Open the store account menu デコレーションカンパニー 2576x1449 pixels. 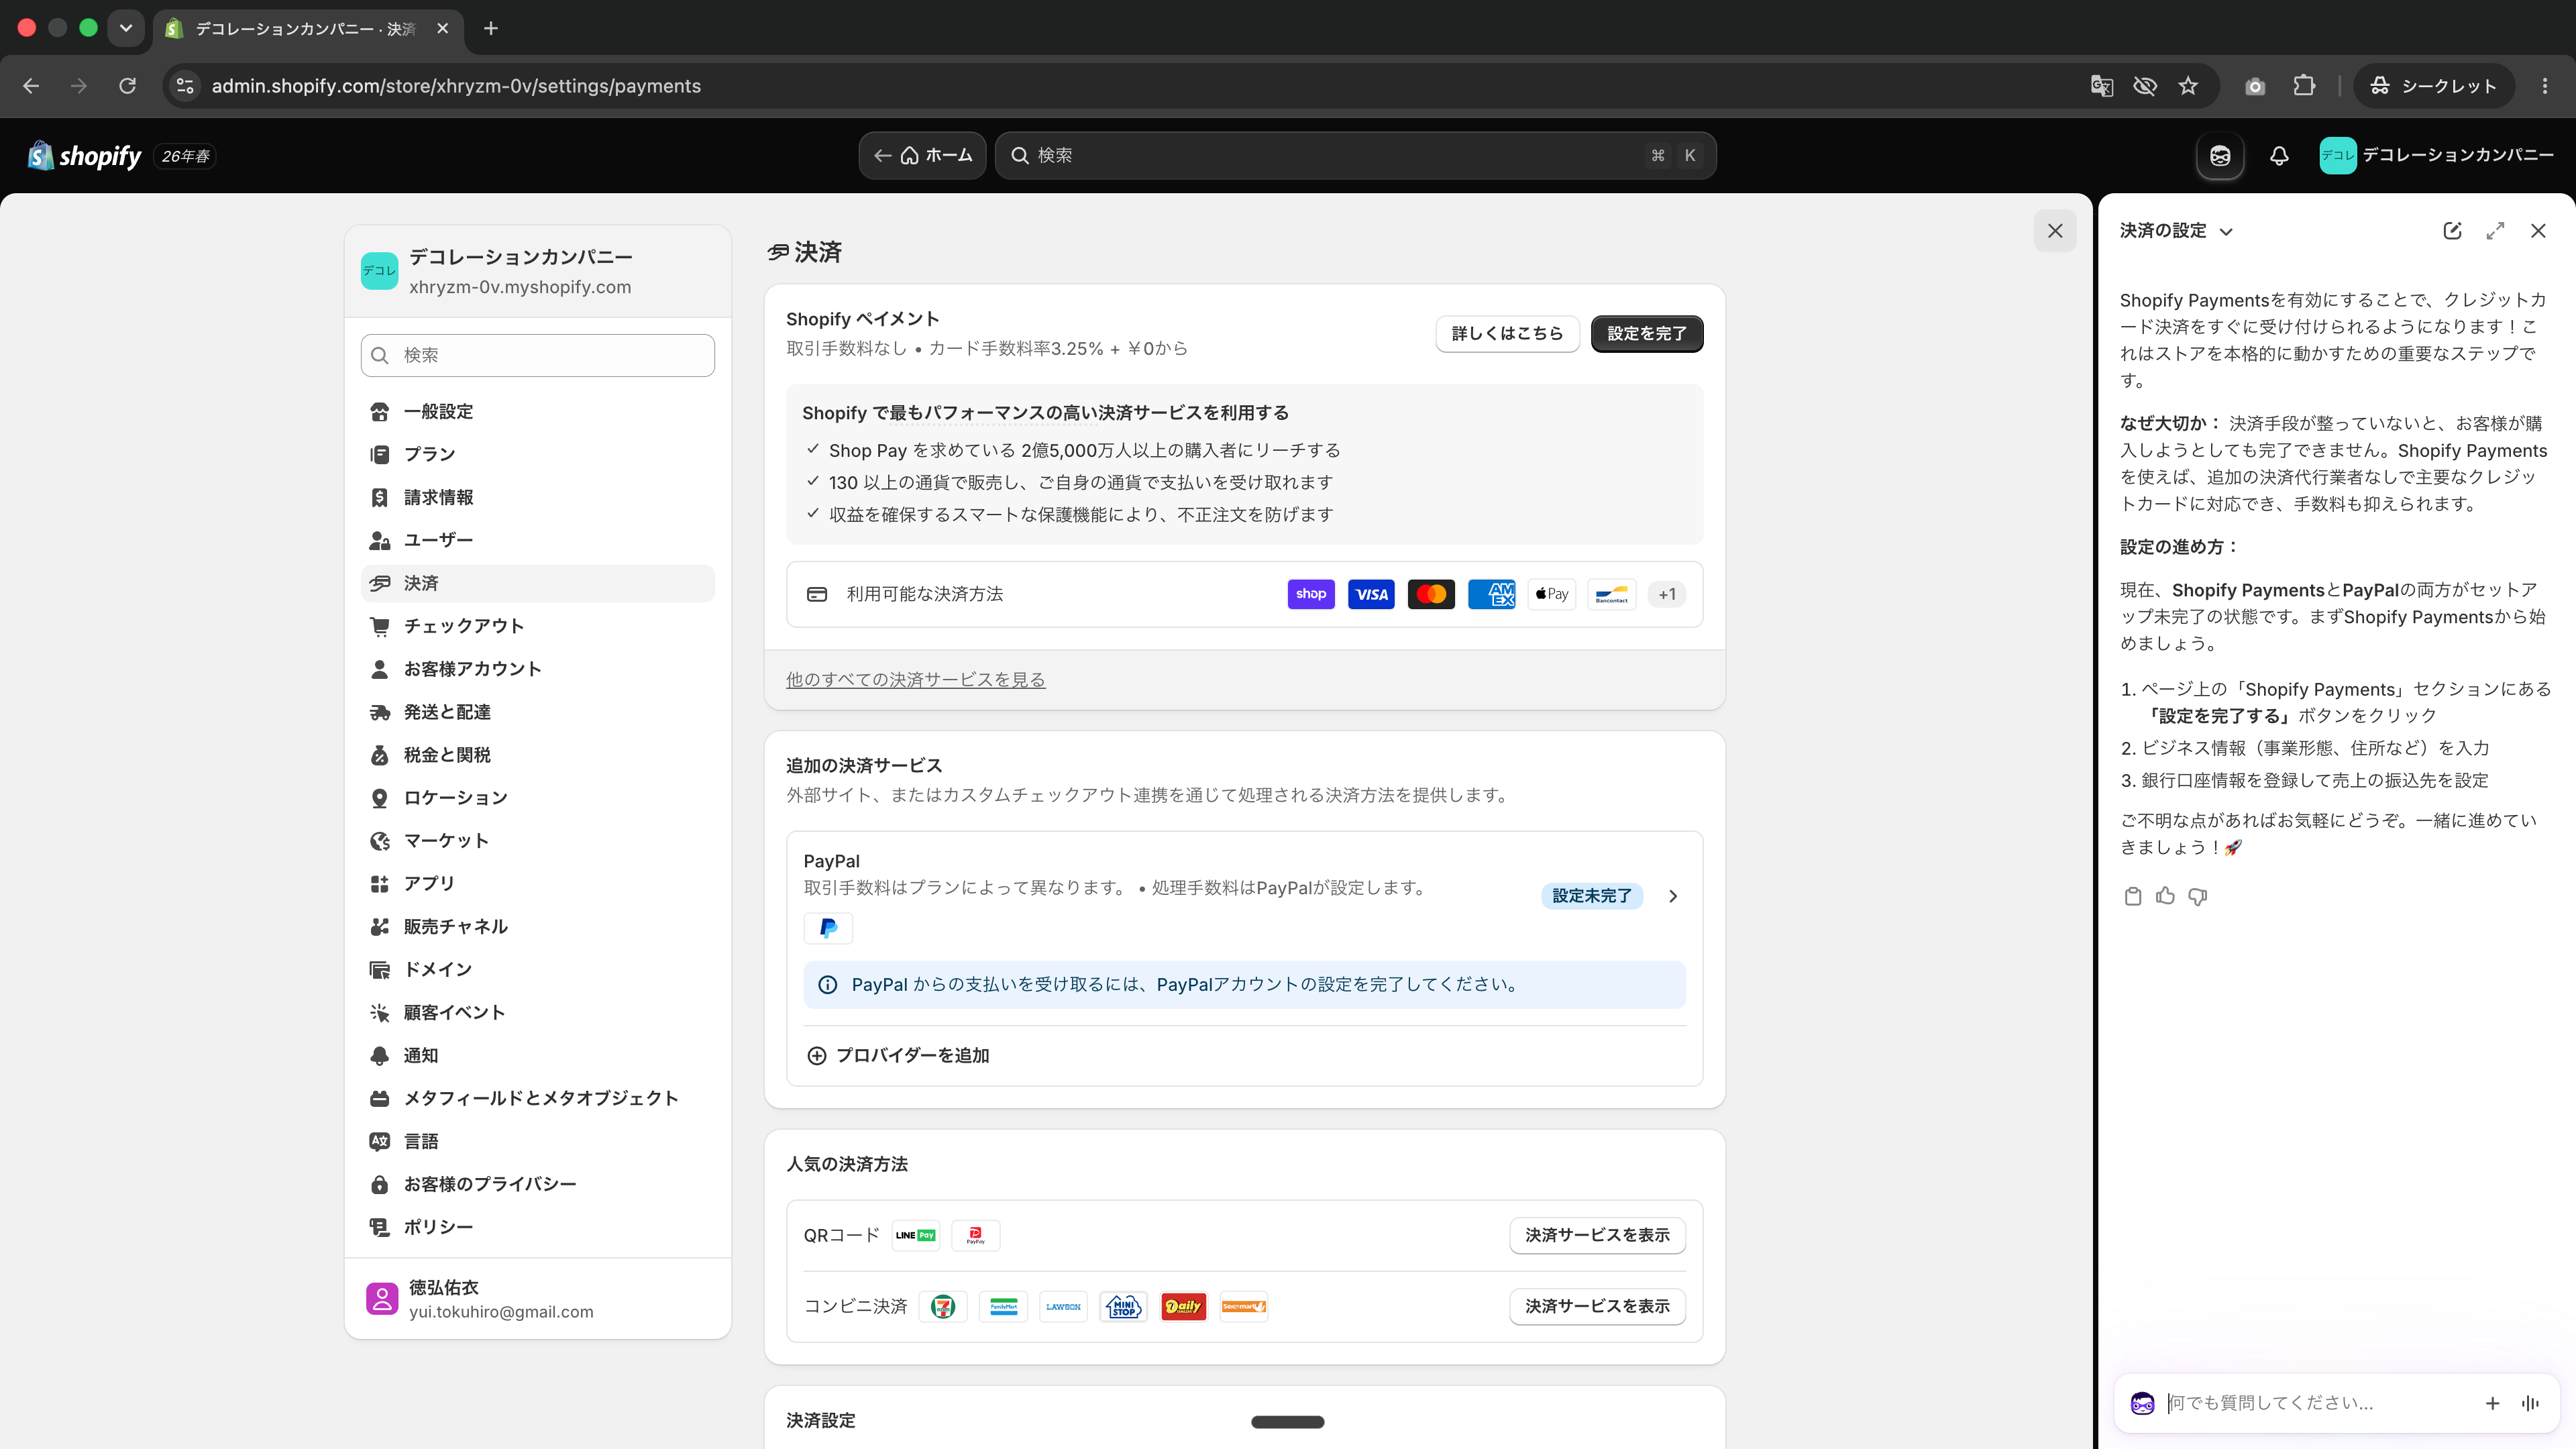(x=2436, y=155)
